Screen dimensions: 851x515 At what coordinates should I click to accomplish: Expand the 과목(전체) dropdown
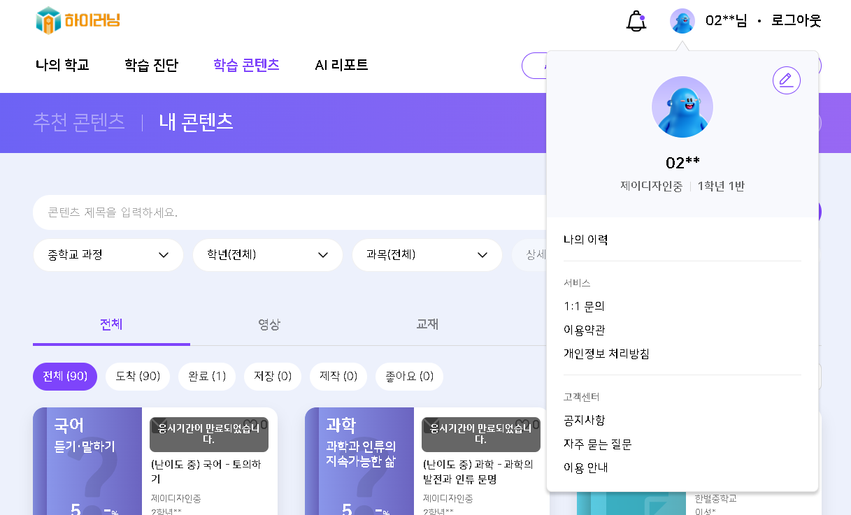pos(427,255)
